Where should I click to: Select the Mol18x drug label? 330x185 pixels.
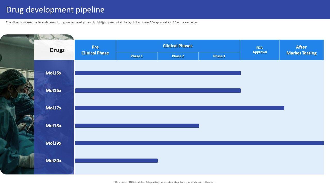pos(54,126)
